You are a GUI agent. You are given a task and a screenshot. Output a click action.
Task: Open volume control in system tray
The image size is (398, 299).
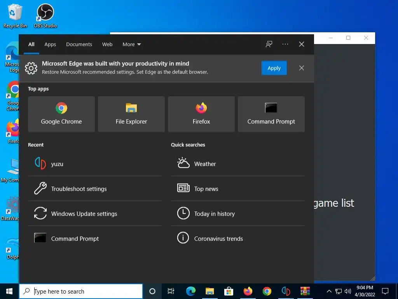pyautogui.click(x=348, y=291)
